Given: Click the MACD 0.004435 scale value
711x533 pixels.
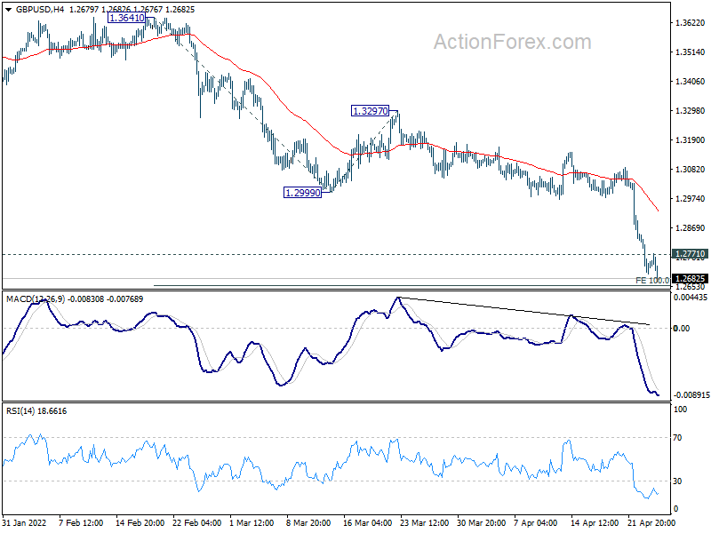Looking at the screenshot, I should pyautogui.click(x=691, y=298).
